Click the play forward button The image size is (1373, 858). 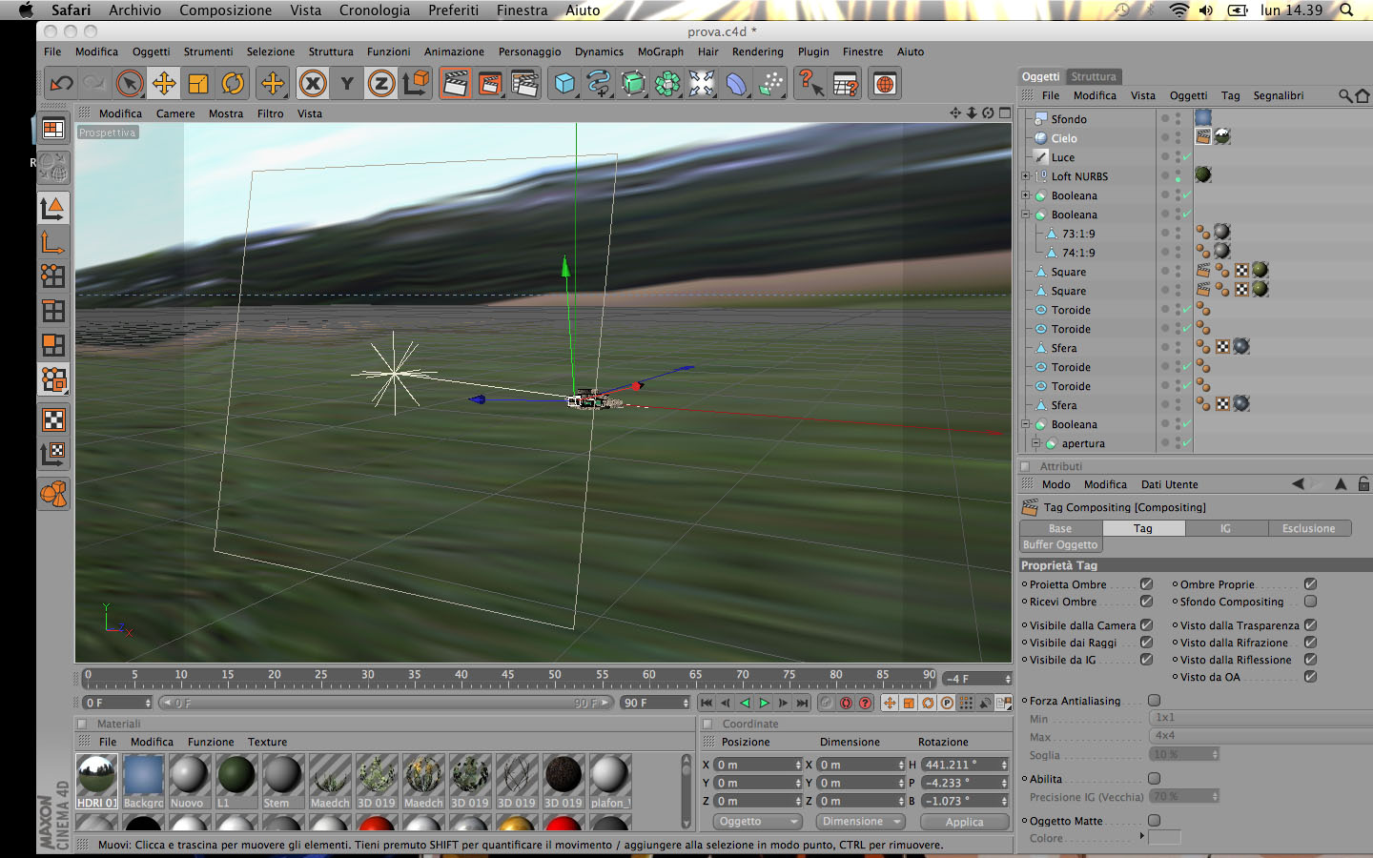(x=764, y=703)
